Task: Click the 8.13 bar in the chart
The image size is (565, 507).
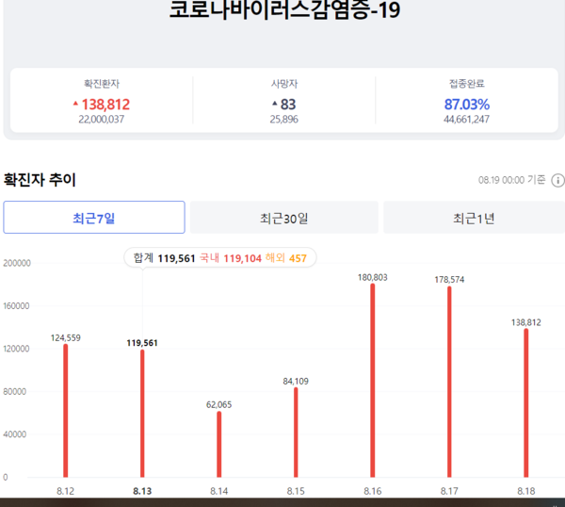Action: click(142, 414)
